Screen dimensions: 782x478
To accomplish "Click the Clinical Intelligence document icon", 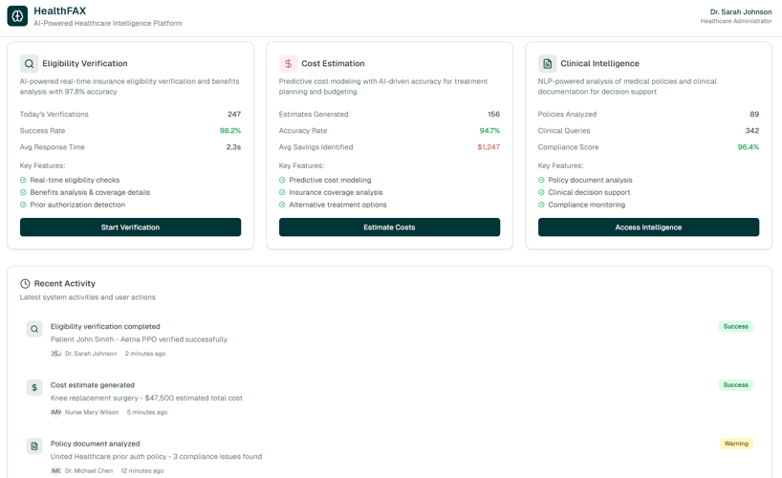I will click(x=547, y=64).
